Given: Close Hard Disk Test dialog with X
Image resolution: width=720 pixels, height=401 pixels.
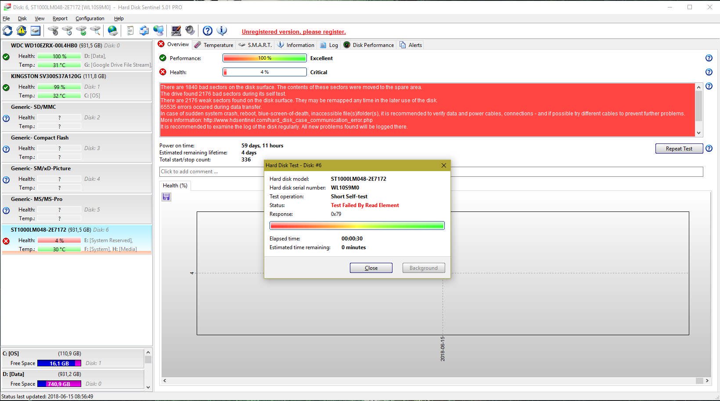Looking at the screenshot, I should (444, 165).
